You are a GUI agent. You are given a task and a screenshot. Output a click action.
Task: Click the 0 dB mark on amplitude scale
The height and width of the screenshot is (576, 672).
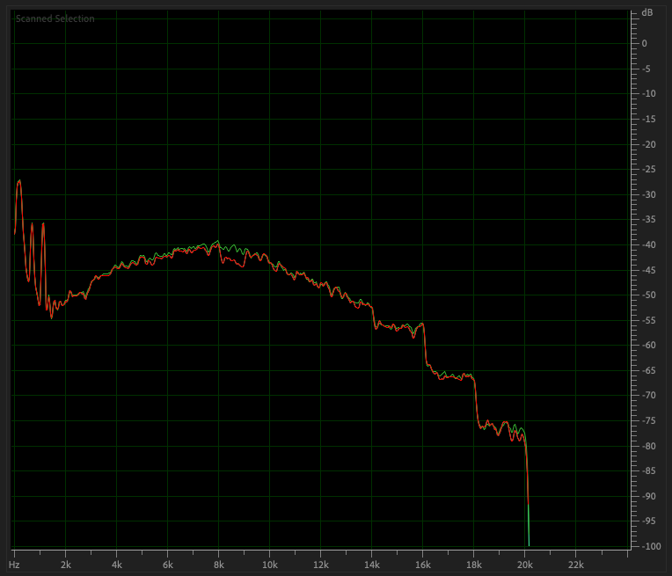tap(645, 43)
